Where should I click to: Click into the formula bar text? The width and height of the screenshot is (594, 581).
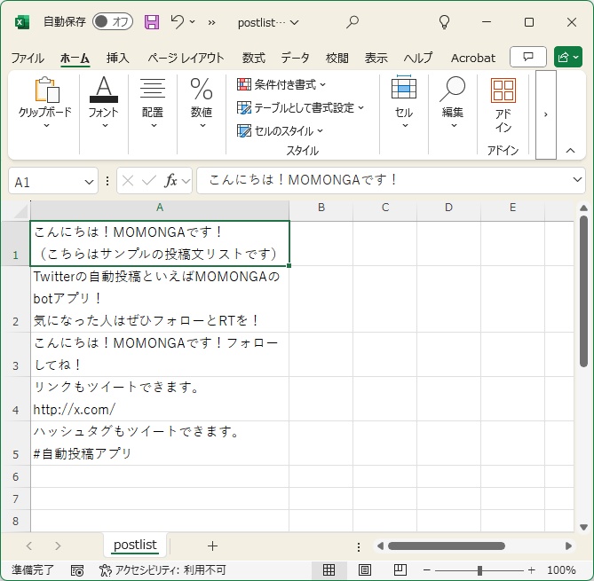384,180
